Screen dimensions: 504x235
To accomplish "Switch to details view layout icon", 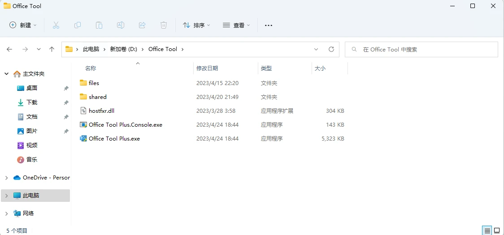I will pos(487,231).
